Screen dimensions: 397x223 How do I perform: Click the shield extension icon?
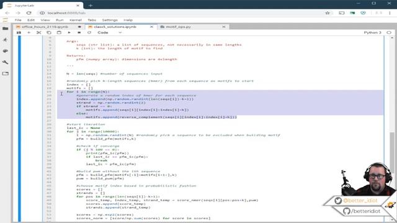tap(364, 13)
